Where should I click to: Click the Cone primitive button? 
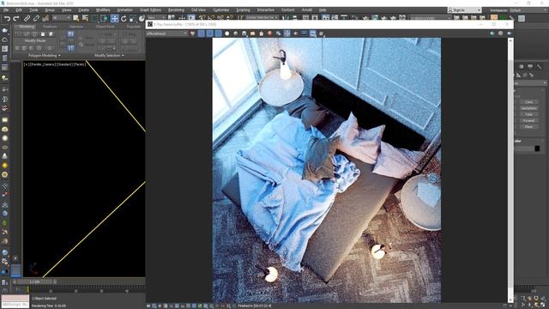528,102
